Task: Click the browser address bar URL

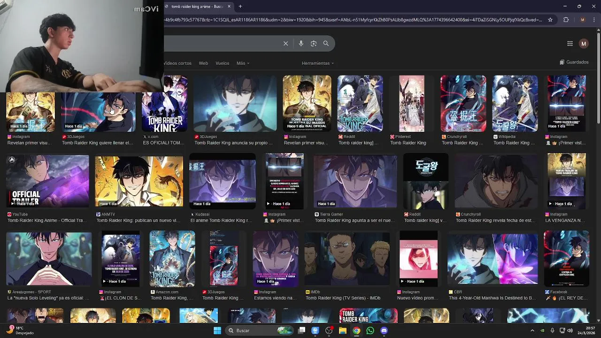Action: (x=353, y=20)
